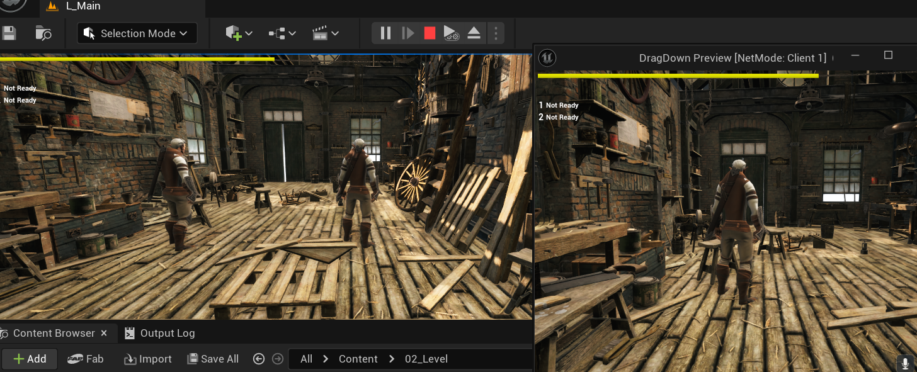Click the microphone icon in preview window
The width and height of the screenshot is (917, 372).
(906, 364)
